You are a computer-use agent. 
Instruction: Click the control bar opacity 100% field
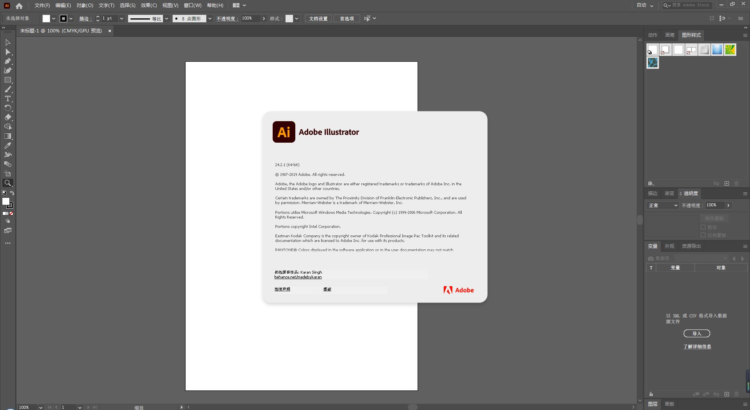(250, 18)
